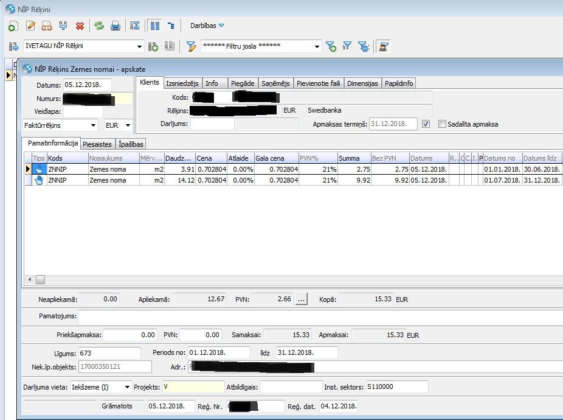Click the Priekšapmaksa amount field
Screen dimensions: 563x420
[130, 335]
